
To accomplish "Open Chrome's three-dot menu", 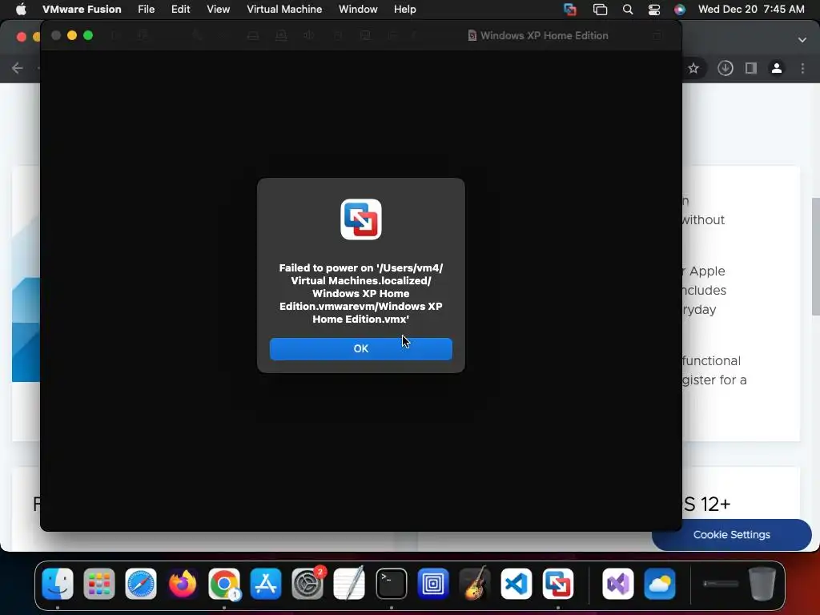I will 802,68.
